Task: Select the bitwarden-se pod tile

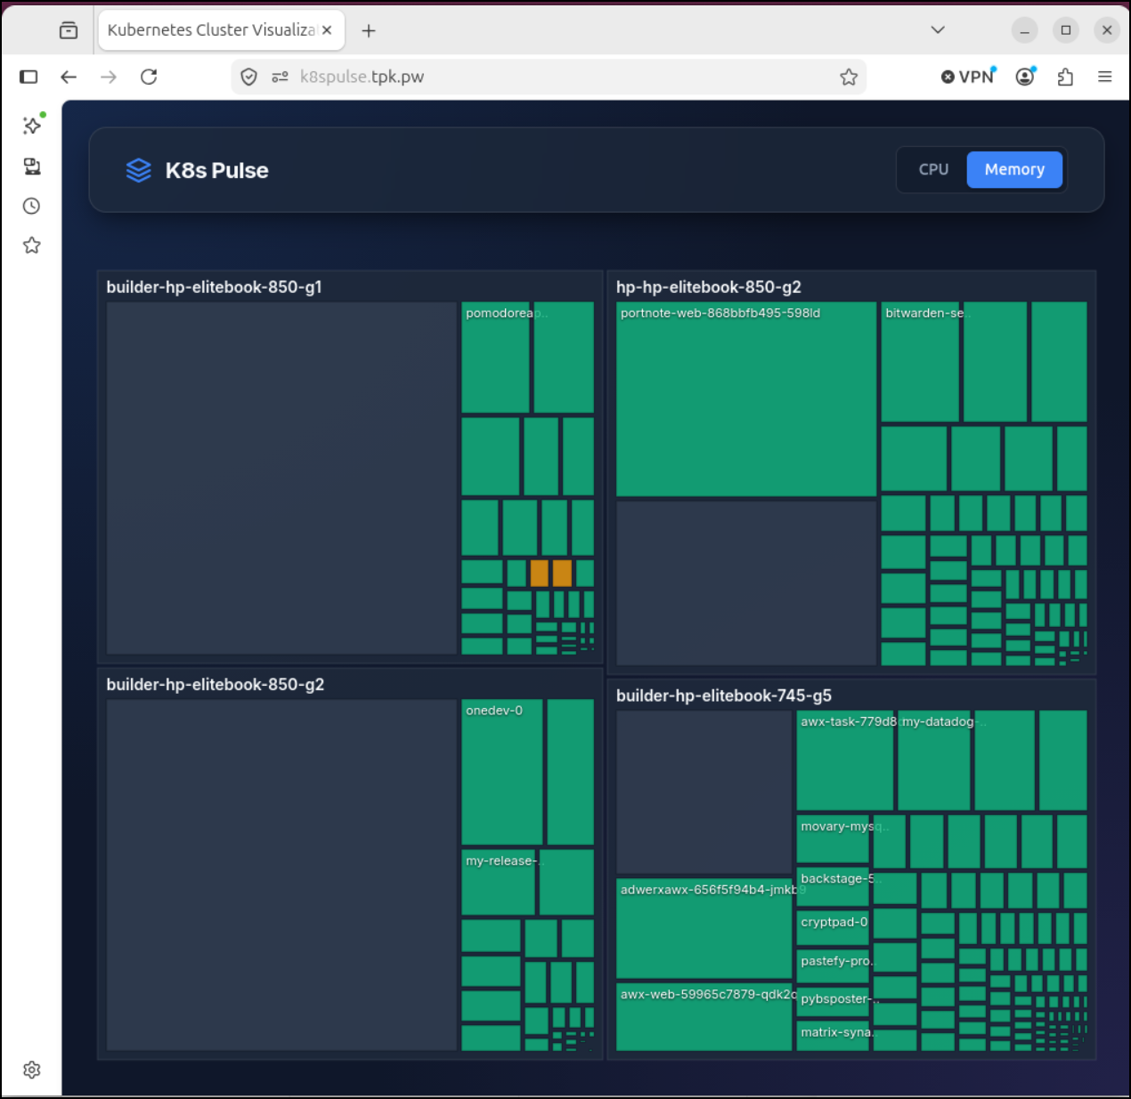Action: [920, 362]
